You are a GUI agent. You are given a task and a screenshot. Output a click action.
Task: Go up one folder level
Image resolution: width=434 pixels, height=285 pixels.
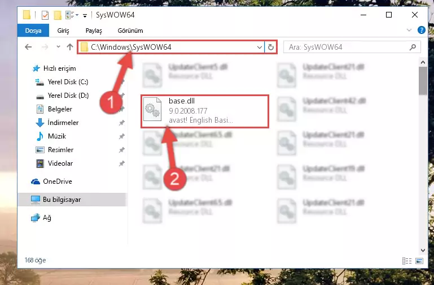tap(70, 47)
